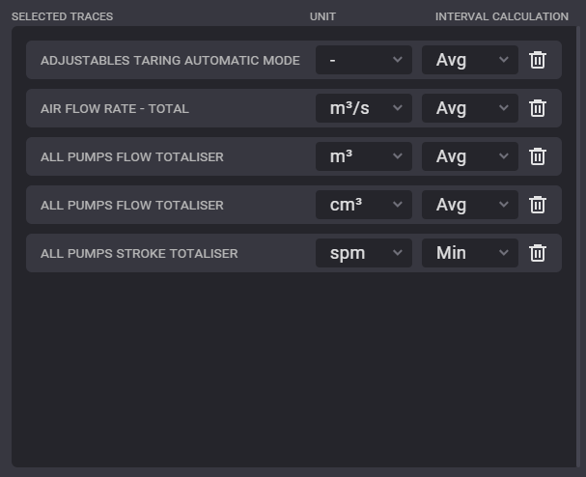Viewport: 586px width, 477px height.
Task: Click the Air Flow Rate - Total label
Action: 115,109
